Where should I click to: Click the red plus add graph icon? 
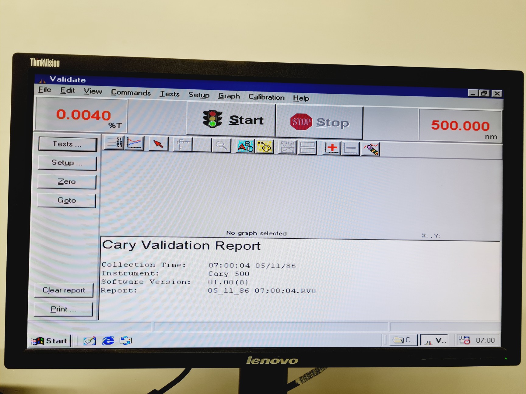point(331,148)
